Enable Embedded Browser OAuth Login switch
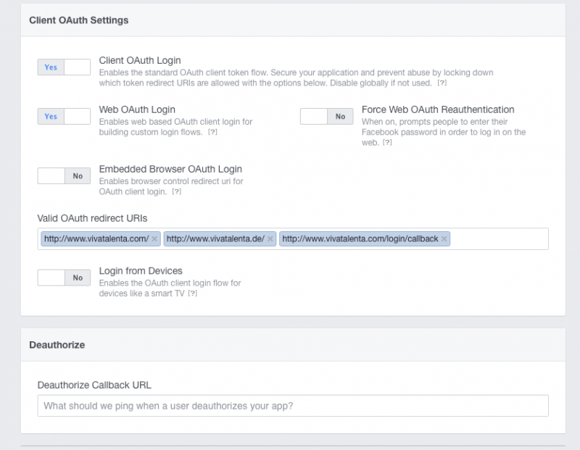This screenshot has height=450, width=580. tap(64, 175)
